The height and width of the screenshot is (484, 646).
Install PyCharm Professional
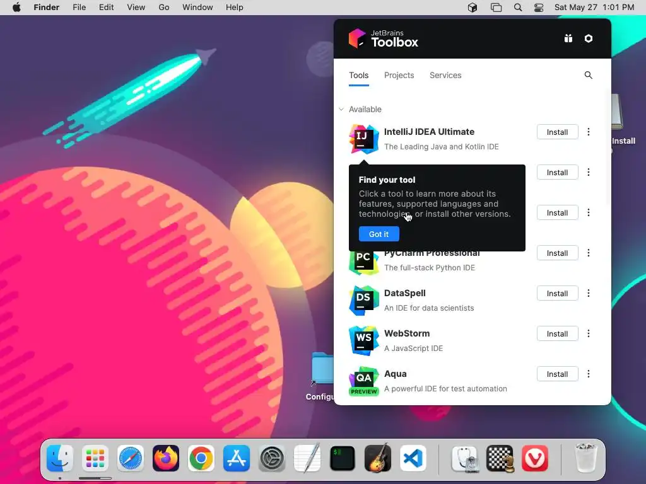pos(557,253)
